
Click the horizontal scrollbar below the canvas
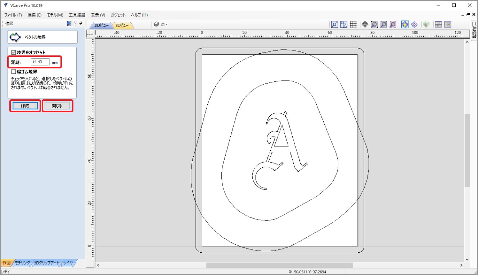279,265
